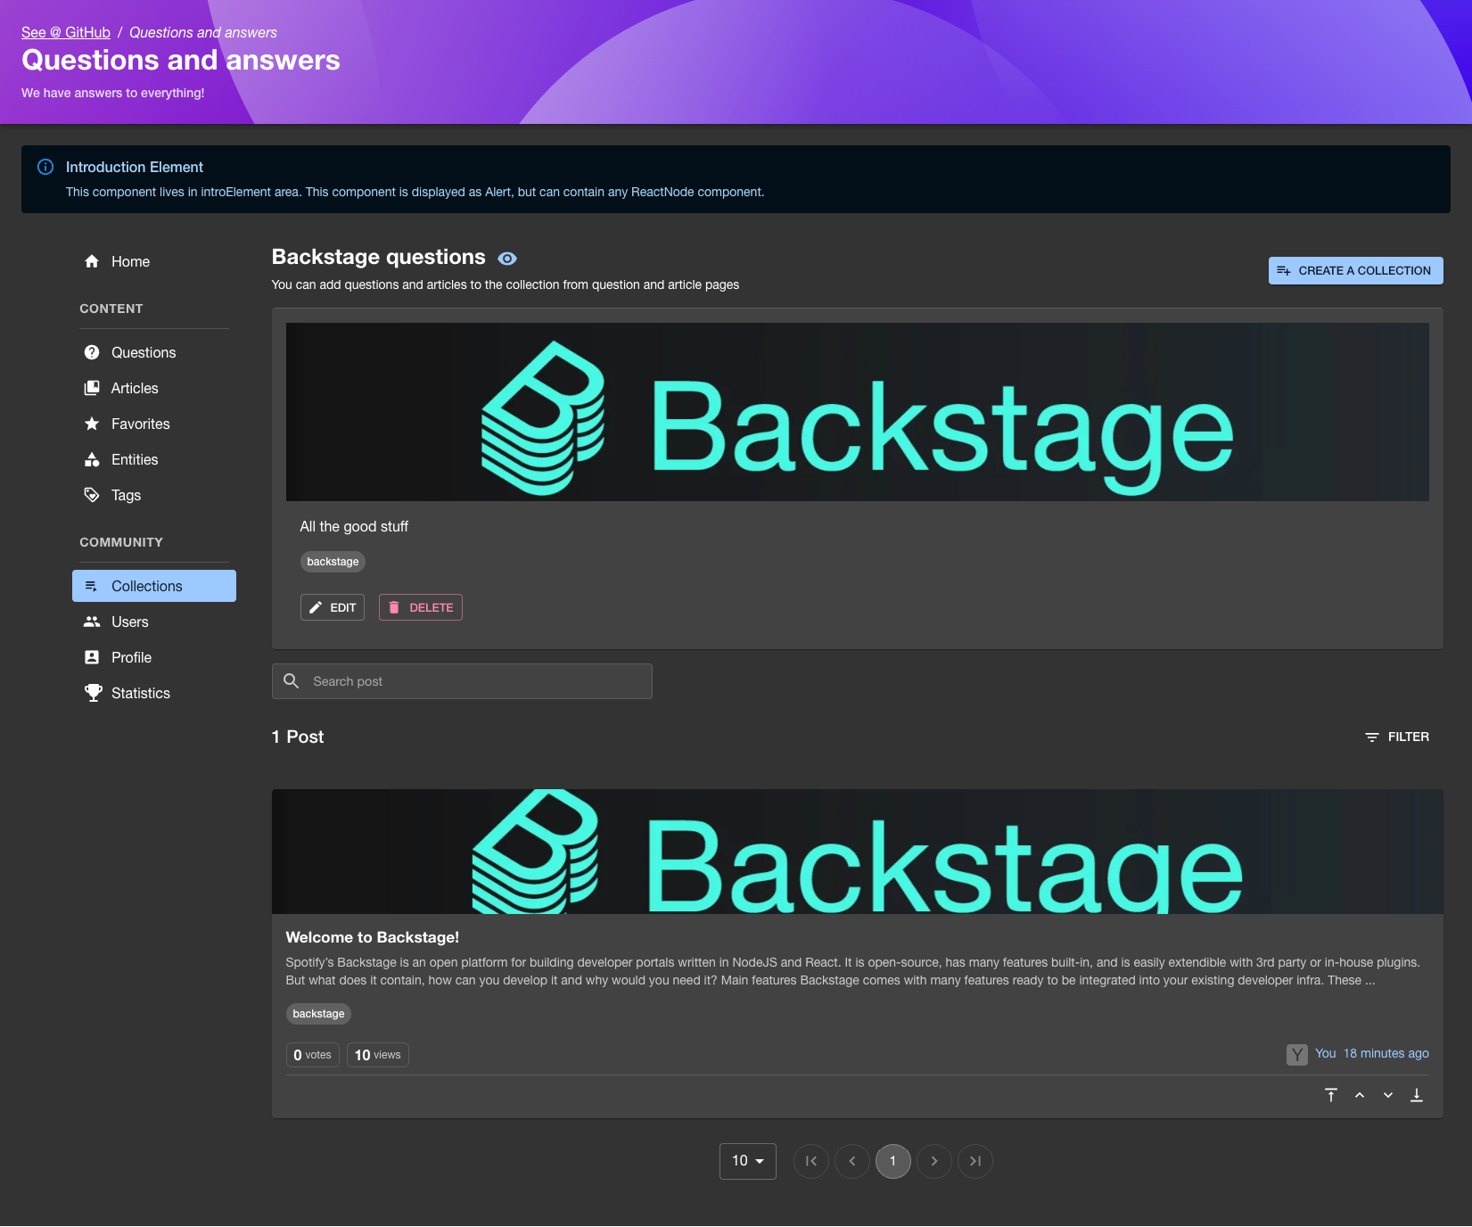The width and height of the screenshot is (1472, 1227).
Task: Go to the previous page of posts
Action: 852,1161
